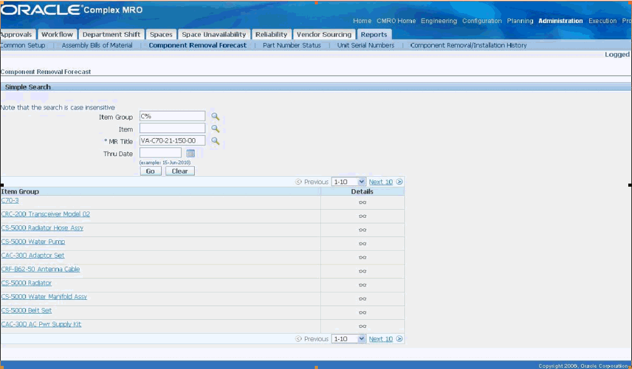Screen dimensions: 632x369
Task: Open Unit Serial Numbers subtab
Action: tap(366, 45)
